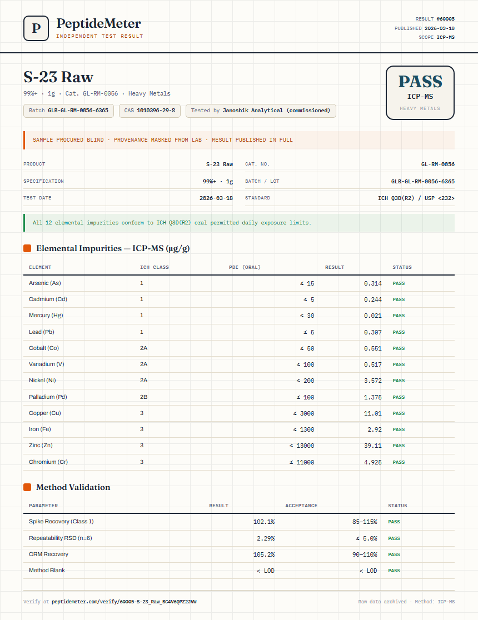
Task: Click the Arsenic result value 0.314
Action: pos(373,283)
